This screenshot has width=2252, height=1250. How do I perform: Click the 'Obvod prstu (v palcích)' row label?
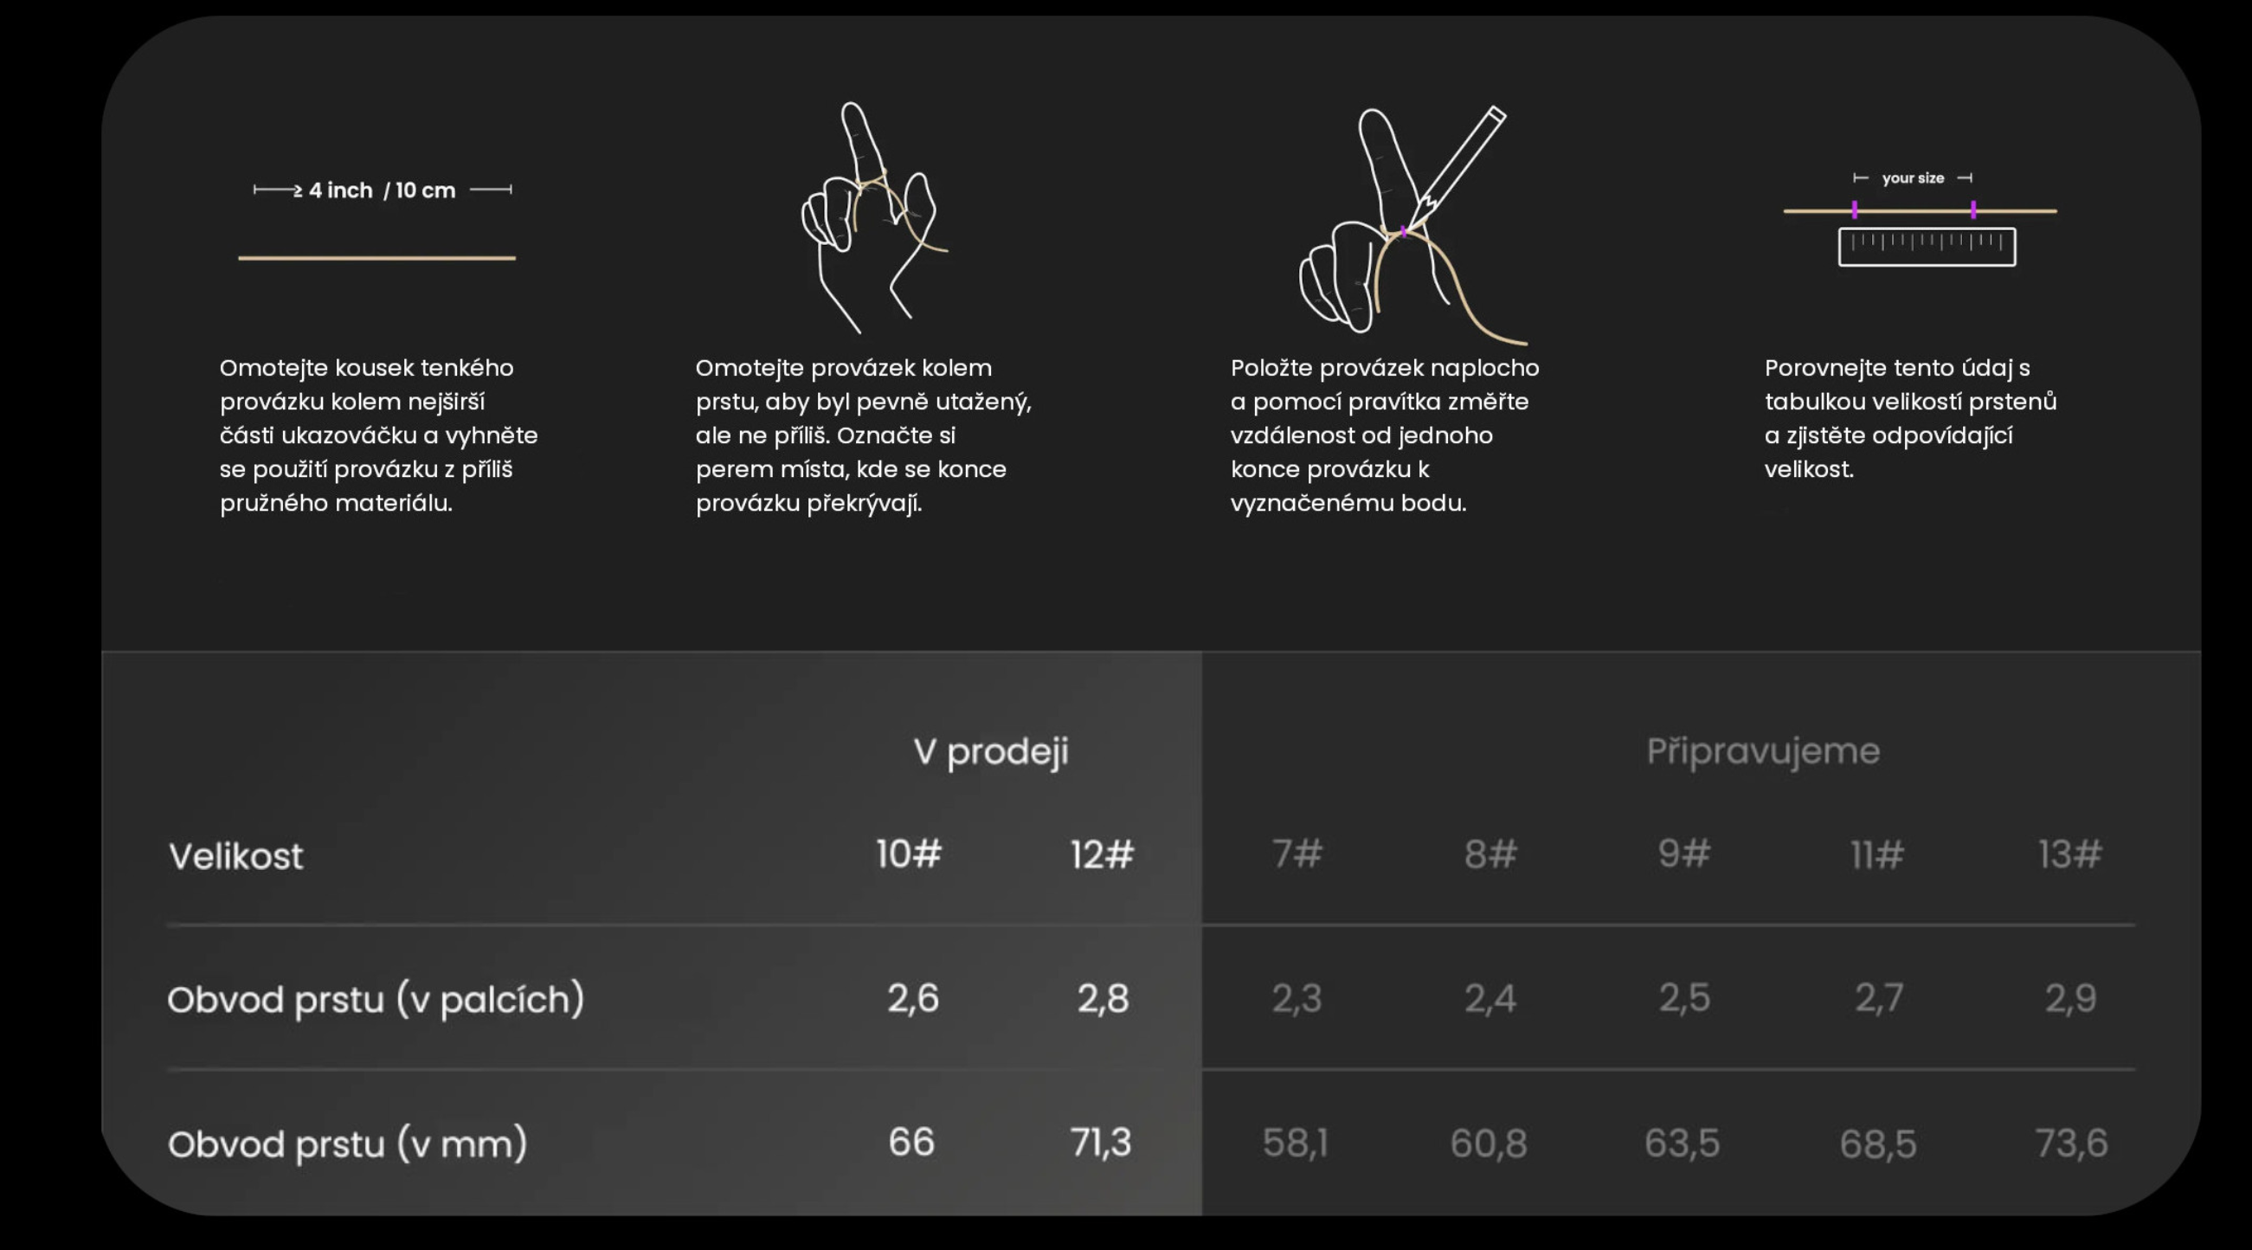376,999
